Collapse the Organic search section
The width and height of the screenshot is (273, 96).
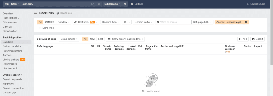click(13, 75)
